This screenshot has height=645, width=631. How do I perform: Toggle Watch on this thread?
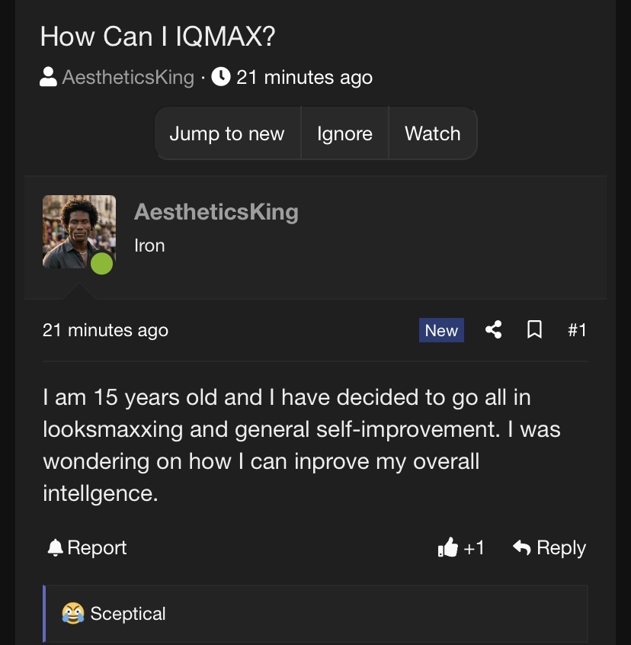click(x=433, y=133)
